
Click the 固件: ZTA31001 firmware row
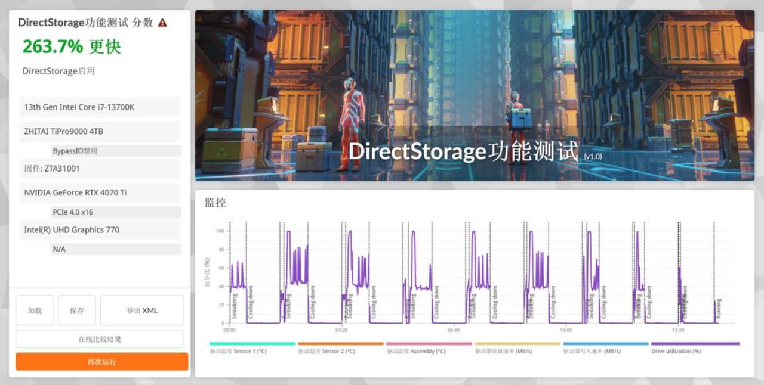coord(100,169)
